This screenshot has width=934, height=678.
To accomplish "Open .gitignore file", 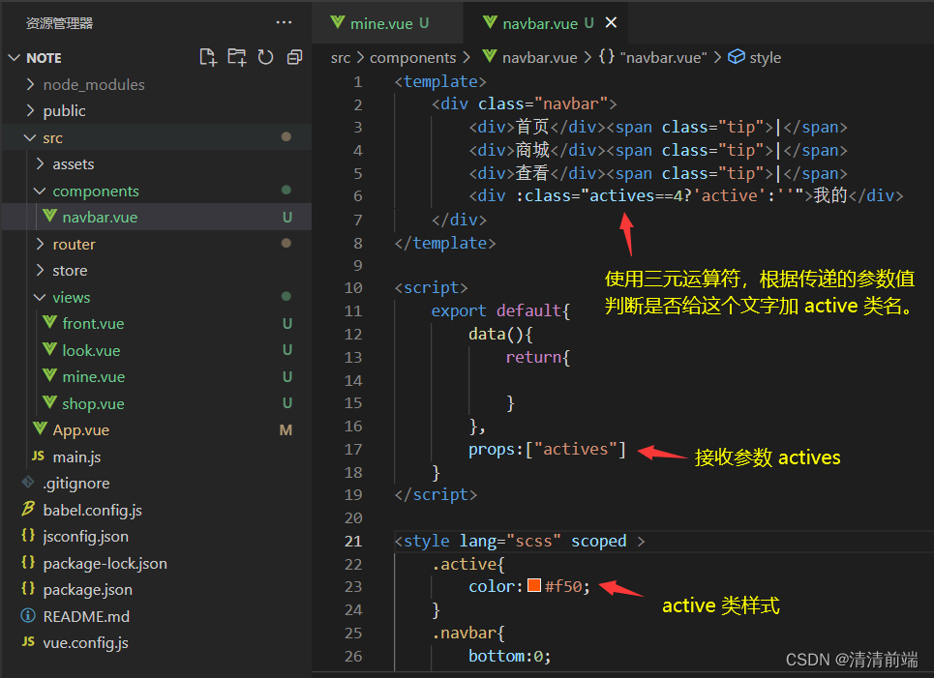I will [x=156, y=483].
